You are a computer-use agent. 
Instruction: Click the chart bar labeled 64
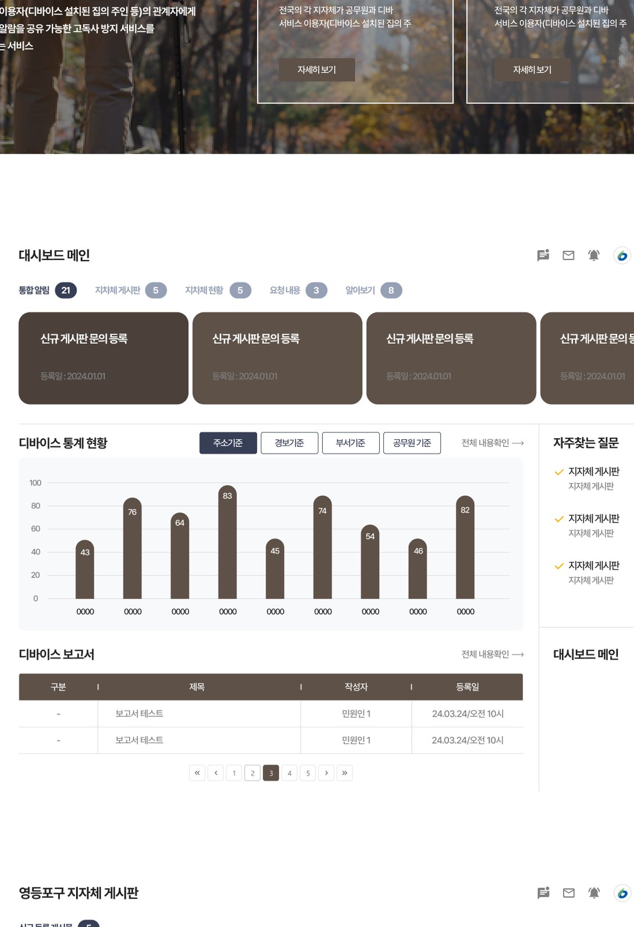click(x=180, y=556)
